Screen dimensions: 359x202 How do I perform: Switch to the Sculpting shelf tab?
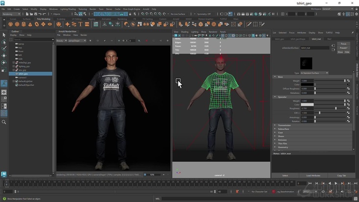point(61,19)
